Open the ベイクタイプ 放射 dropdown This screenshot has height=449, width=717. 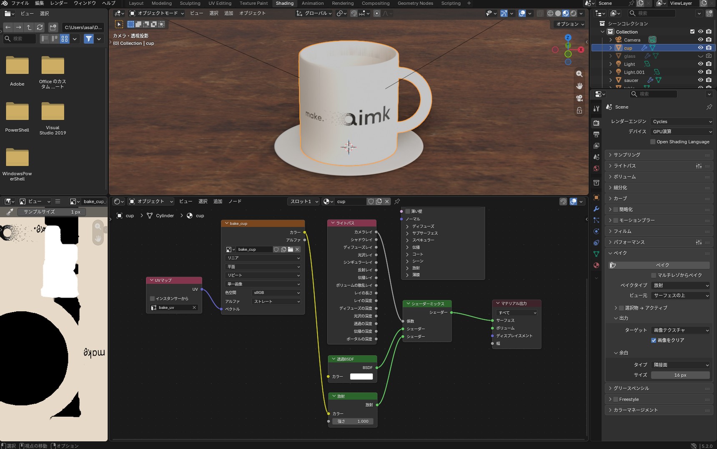pos(681,285)
